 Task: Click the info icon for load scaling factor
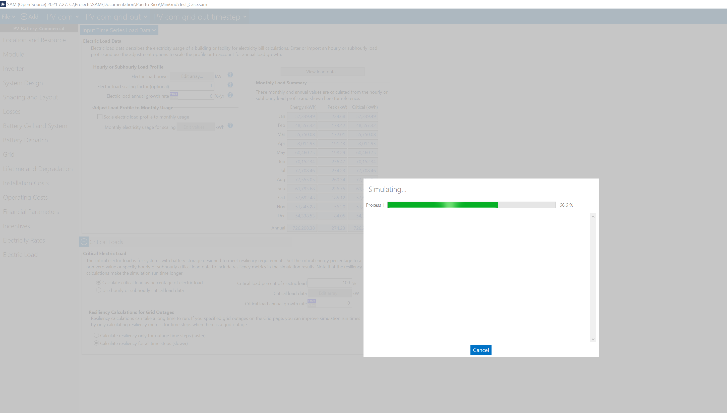(230, 85)
